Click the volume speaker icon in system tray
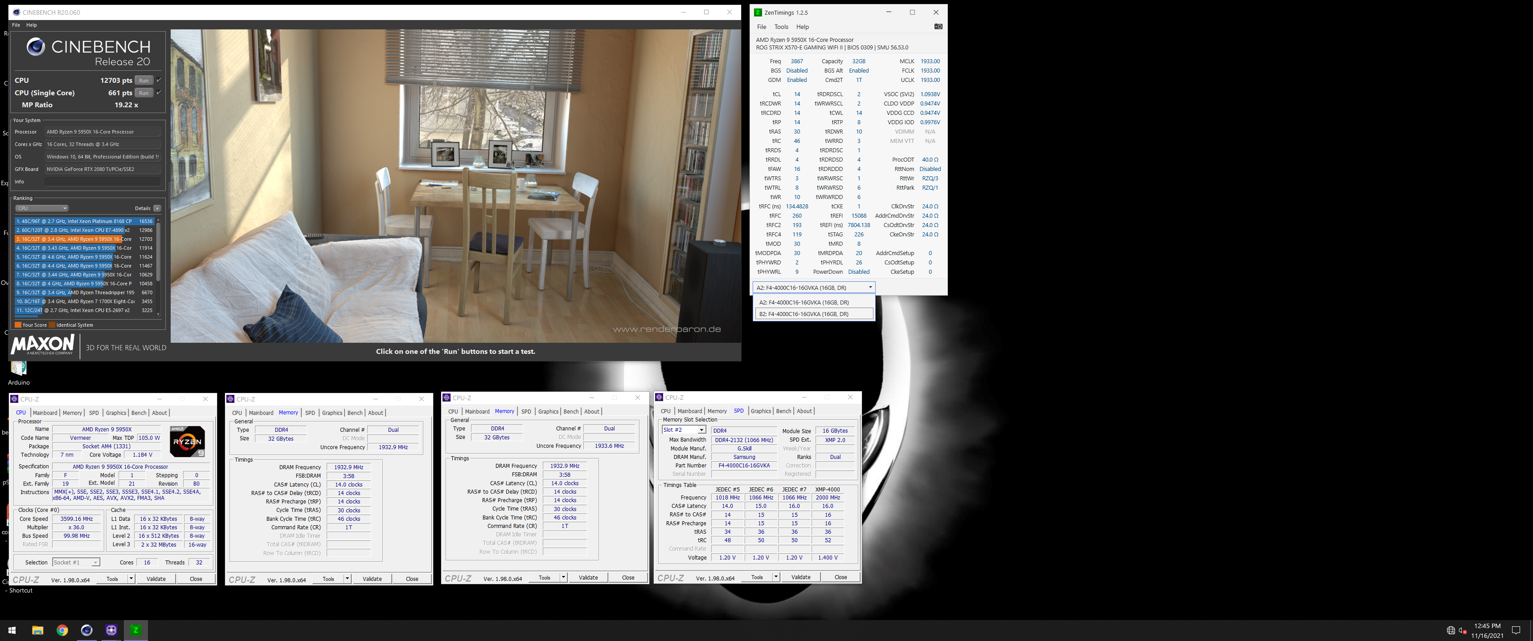1533x641 pixels. (x=1463, y=630)
